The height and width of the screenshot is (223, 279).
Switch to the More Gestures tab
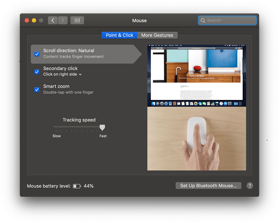[157, 35]
